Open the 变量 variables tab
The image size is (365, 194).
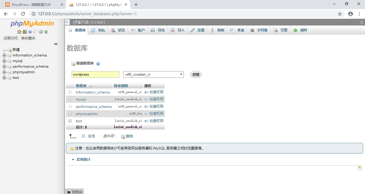[237, 30]
